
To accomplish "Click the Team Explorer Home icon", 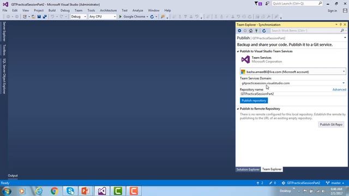I will [x=251, y=30].
